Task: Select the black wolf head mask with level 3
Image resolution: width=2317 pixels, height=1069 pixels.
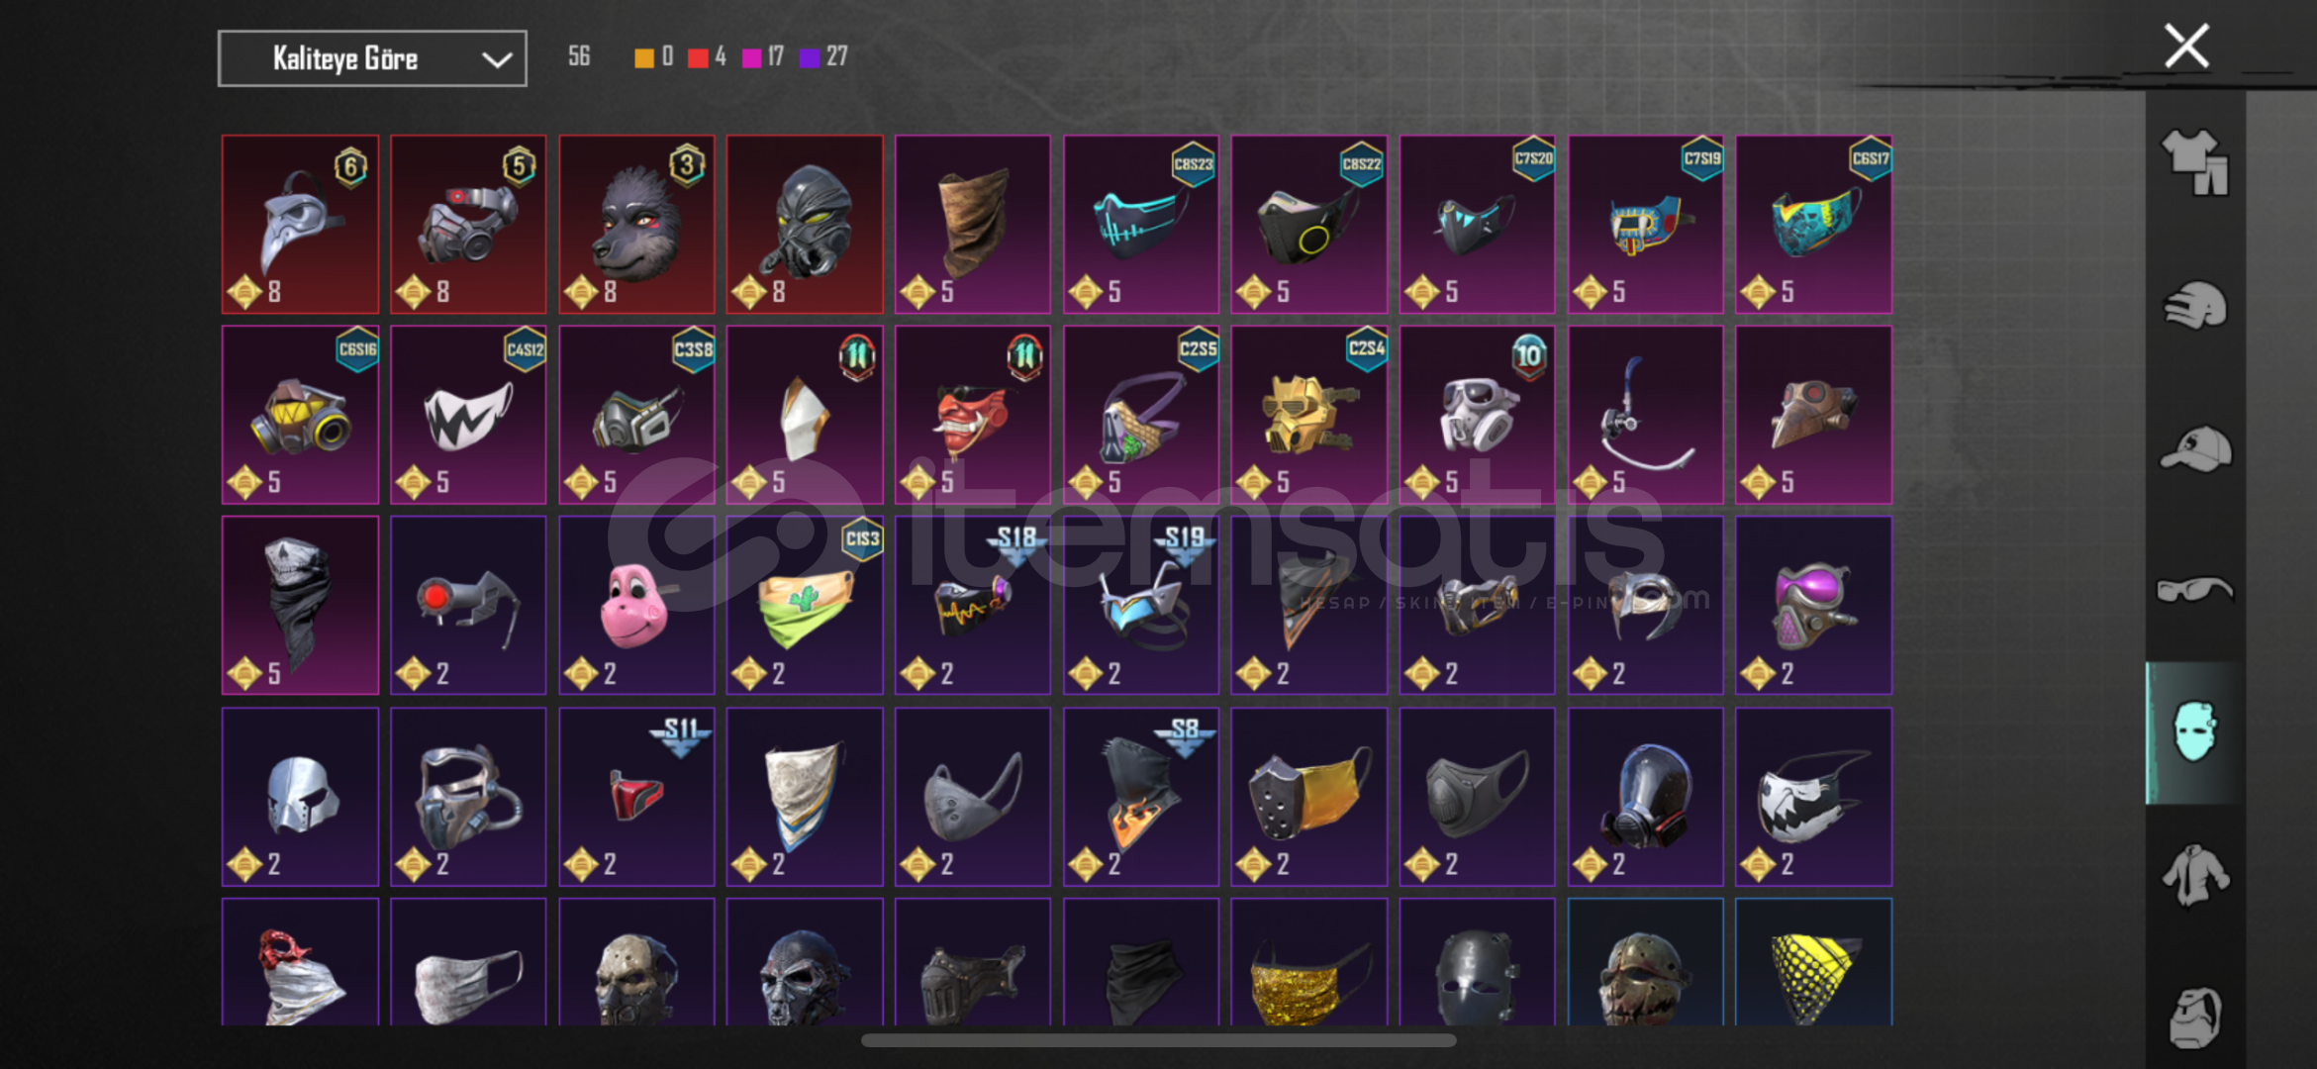Action: (636, 225)
